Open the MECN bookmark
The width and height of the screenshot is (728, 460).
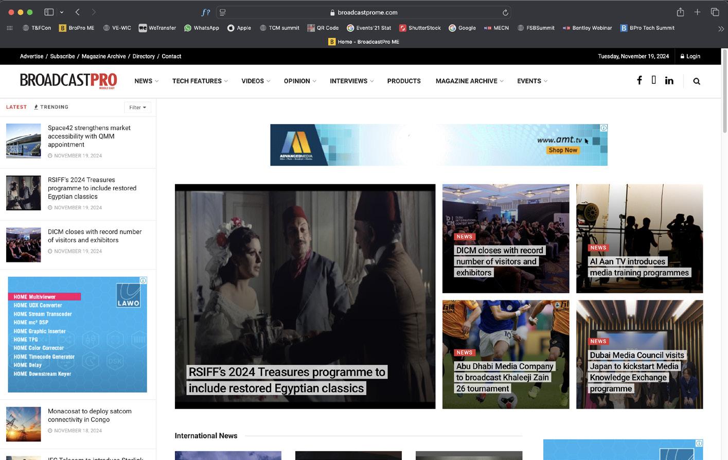click(x=496, y=28)
